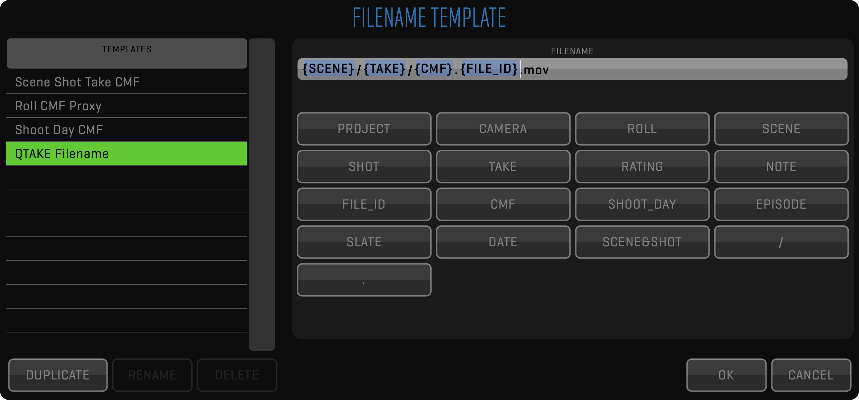Add the EPISODE token button
The image size is (859, 400).
[781, 204]
